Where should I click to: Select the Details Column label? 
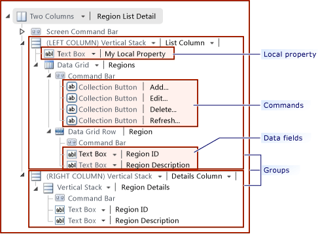[197, 177]
